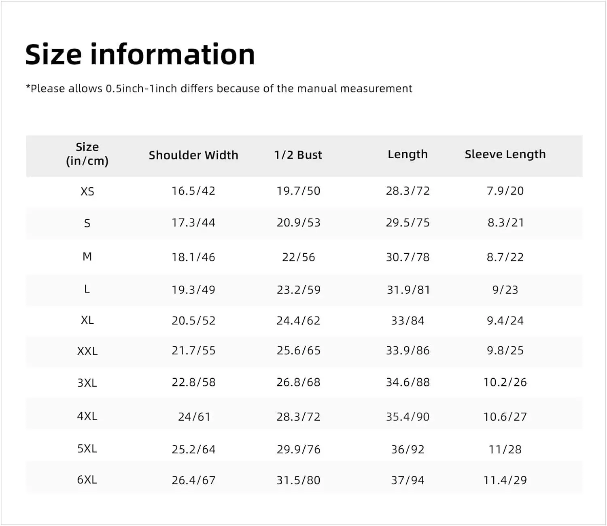Click the 1/2 Bust column header

click(298, 155)
